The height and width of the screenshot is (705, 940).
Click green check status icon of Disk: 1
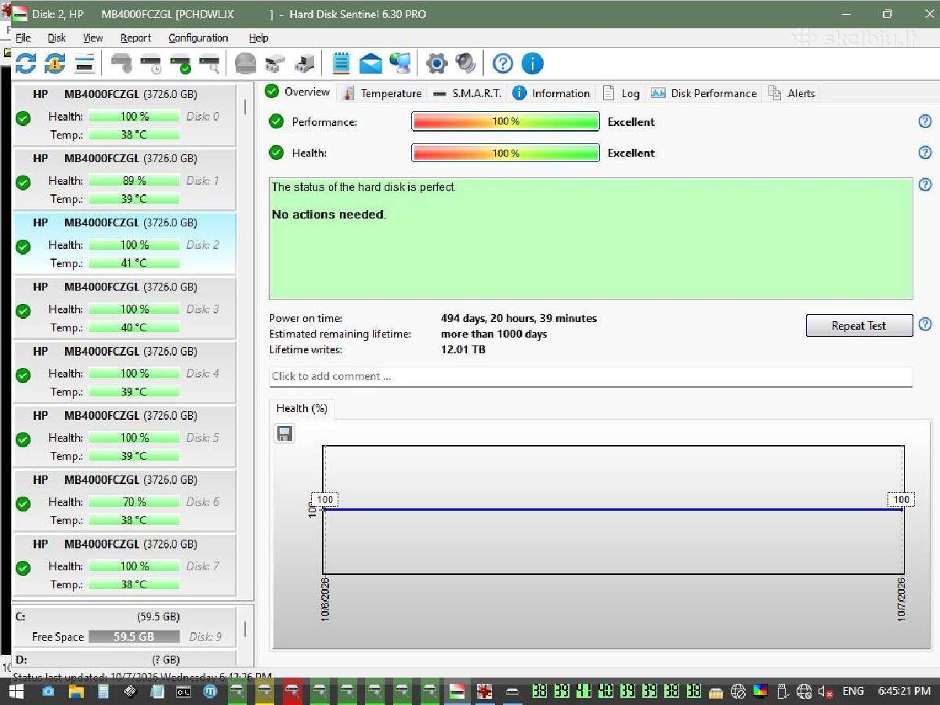[x=23, y=182]
